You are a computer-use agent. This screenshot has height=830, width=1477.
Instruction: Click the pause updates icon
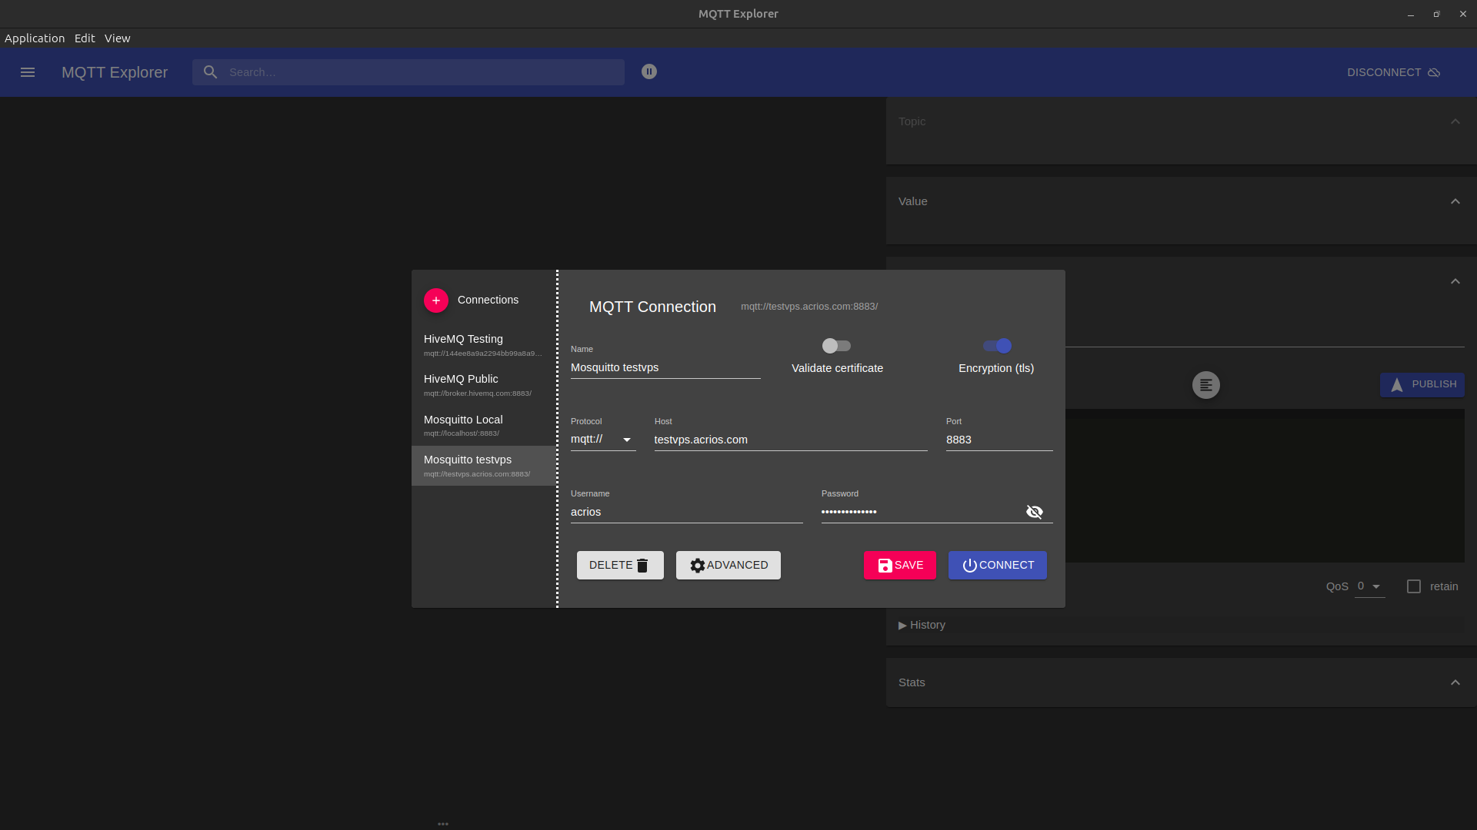[649, 71]
